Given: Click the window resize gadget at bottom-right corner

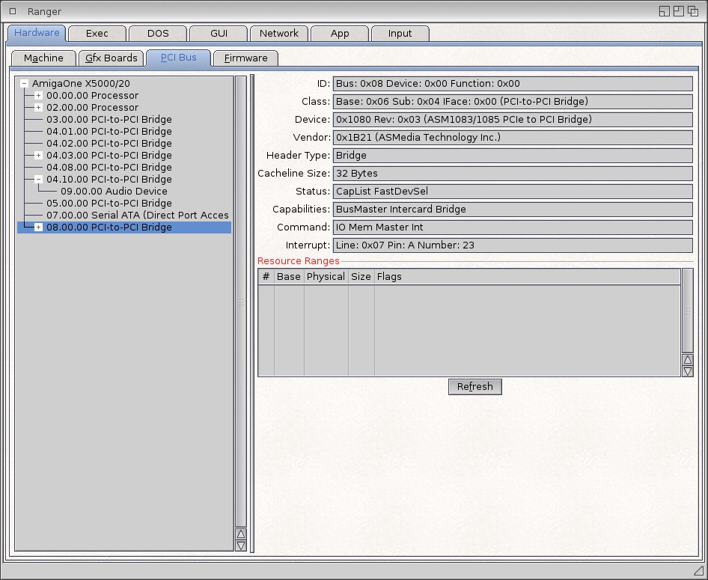Looking at the screenshot, I should tap(698, 571).
